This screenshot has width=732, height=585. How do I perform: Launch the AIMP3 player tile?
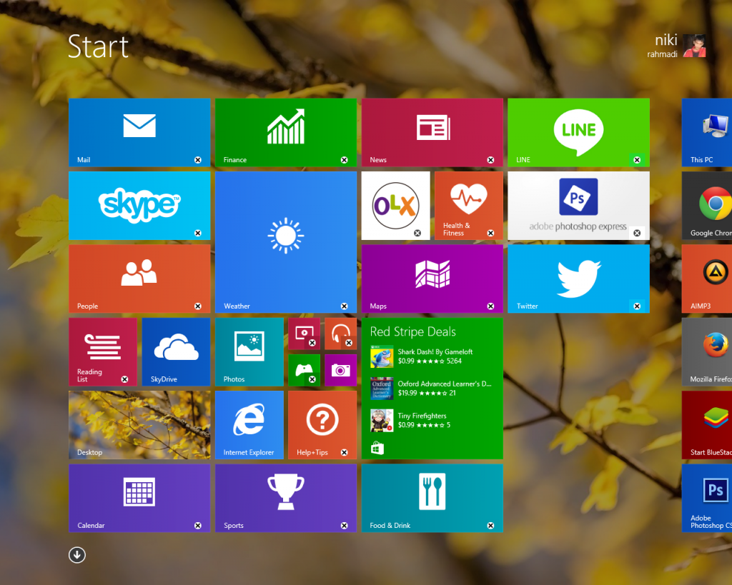click(x=707, y=279)
